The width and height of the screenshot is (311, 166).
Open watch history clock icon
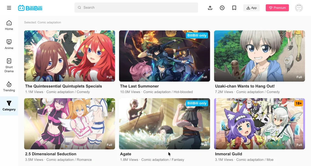pyautogui.click(x=222, y=8)
